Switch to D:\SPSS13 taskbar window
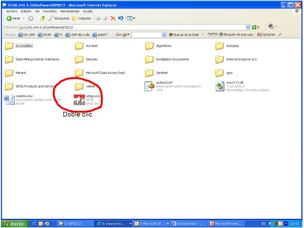 (x=75, y=224)
